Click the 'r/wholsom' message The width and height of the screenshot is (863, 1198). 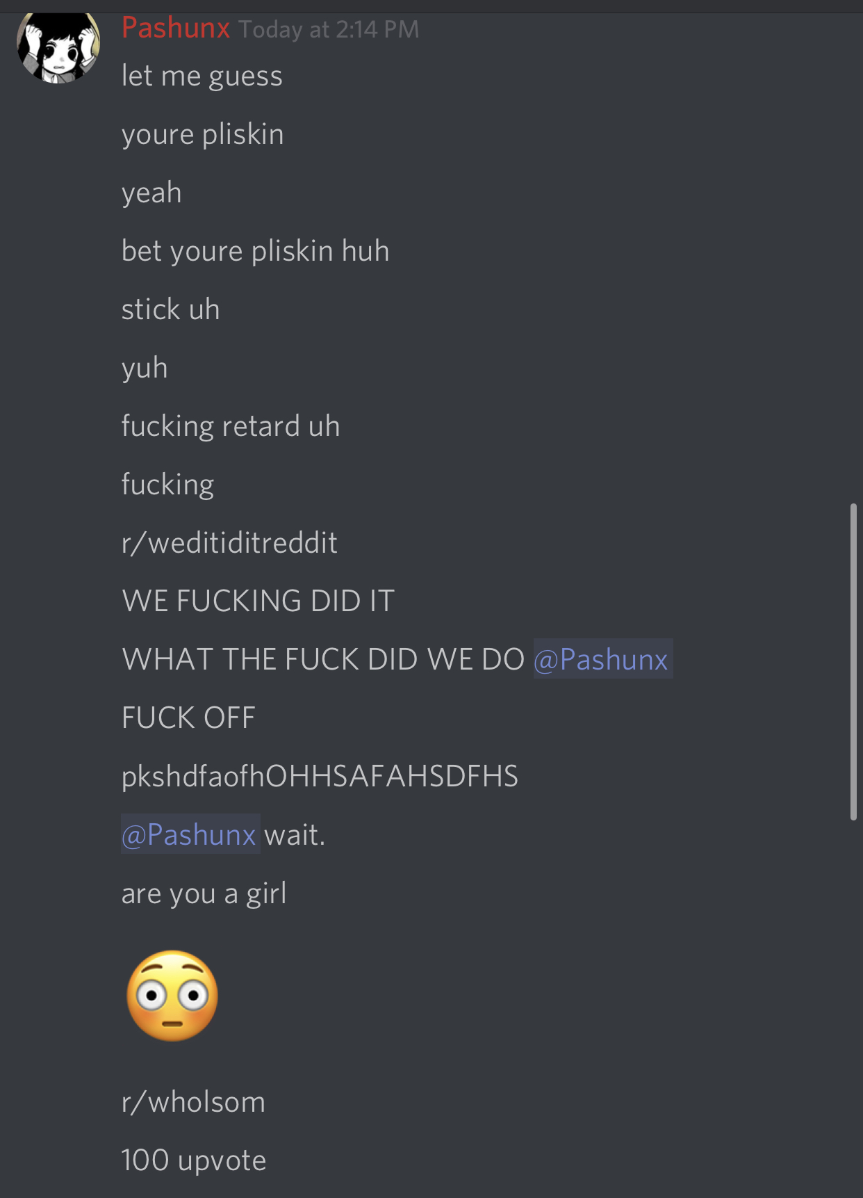(x=194, y=1102)
